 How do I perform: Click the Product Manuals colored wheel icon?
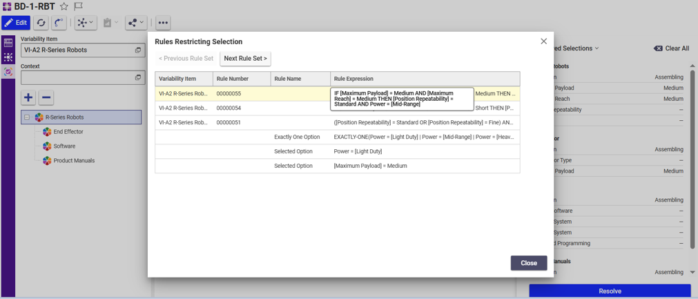(47, 161)
